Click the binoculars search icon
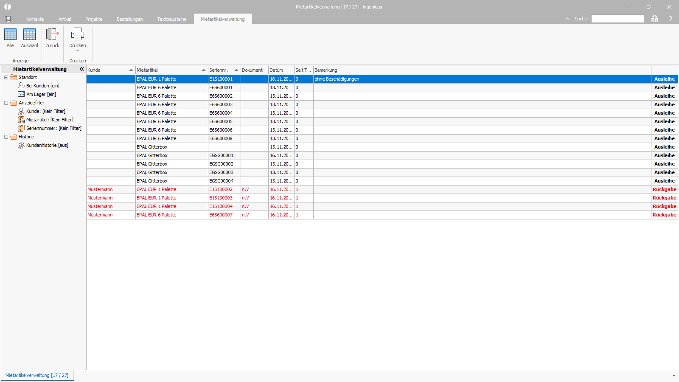This screenshot has width=679, height=382. [x=654, y=19]
